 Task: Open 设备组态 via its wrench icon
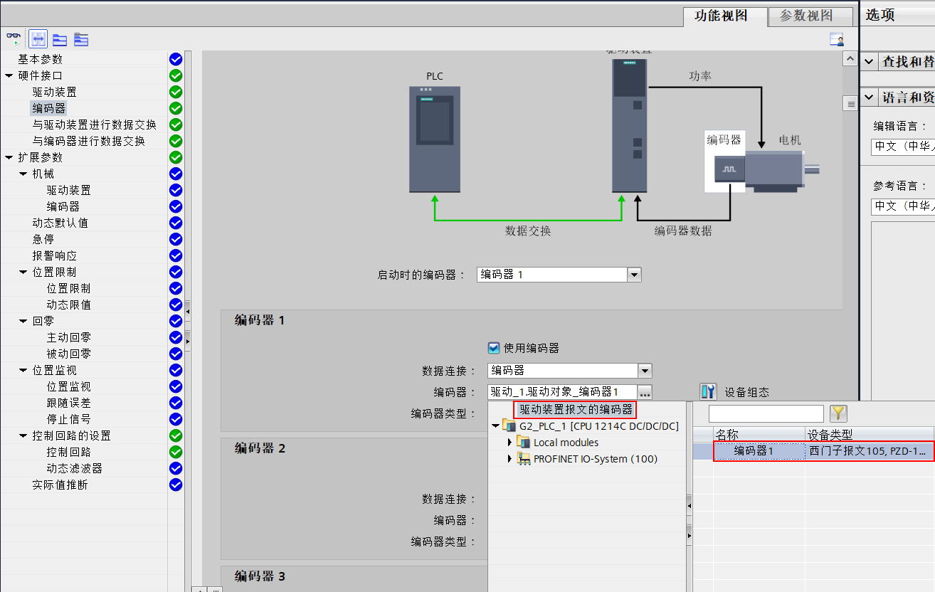[709, 391]
